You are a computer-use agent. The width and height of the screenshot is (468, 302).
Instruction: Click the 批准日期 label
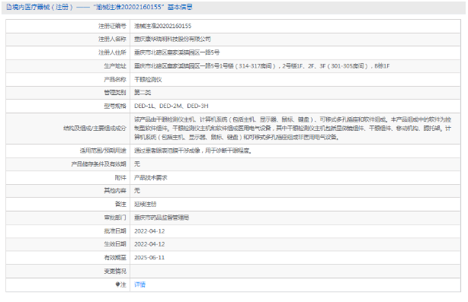(x=115, y=231)
